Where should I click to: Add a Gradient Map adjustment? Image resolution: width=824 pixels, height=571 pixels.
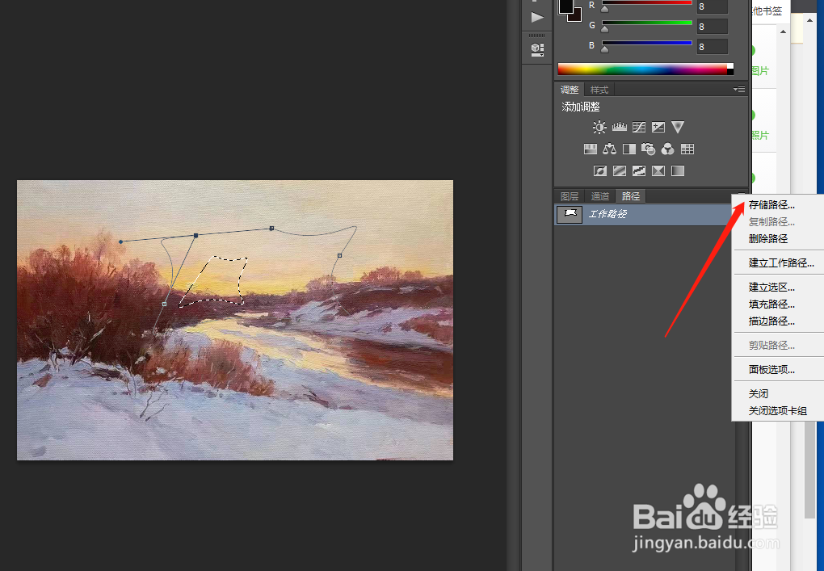[x=678, y=170]
